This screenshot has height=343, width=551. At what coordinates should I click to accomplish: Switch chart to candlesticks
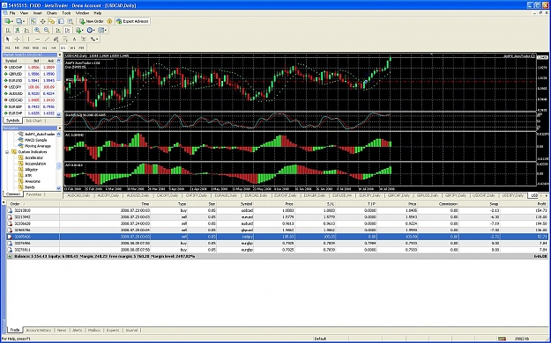[x=17, y=30]
